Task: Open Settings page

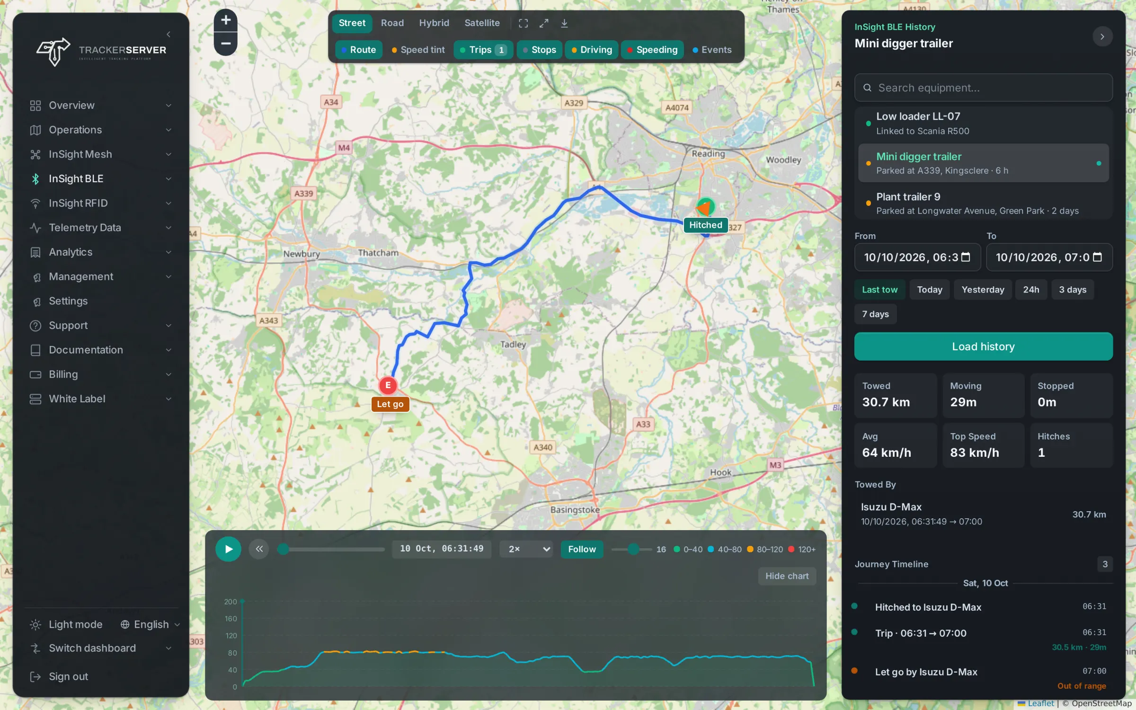Action: (101, 301)
